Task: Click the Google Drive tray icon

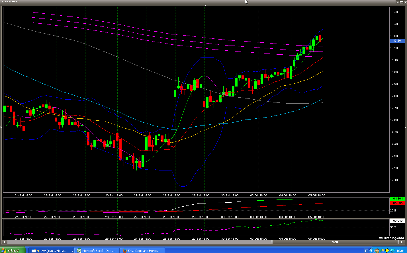Action: point(382,251)
